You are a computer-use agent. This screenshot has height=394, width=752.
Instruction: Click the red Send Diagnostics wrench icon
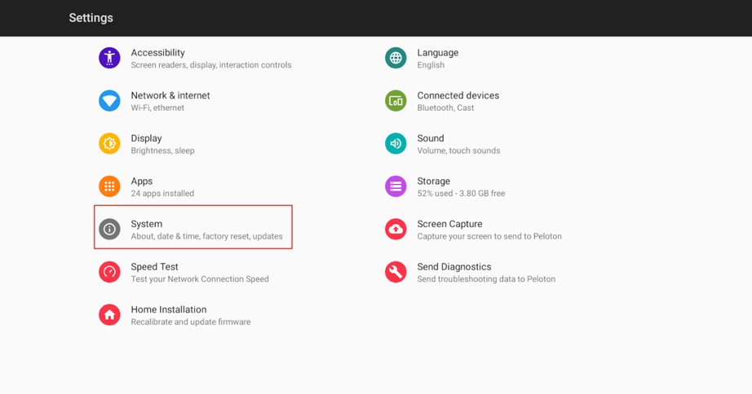(396, 272)
